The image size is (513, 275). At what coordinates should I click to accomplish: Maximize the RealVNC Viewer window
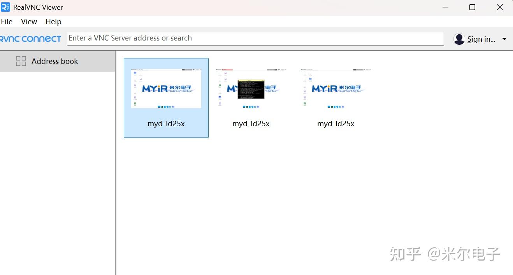click(472, 7)
